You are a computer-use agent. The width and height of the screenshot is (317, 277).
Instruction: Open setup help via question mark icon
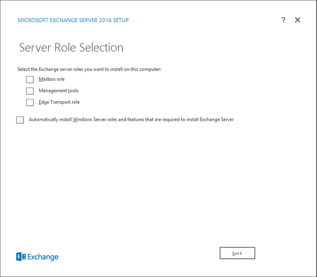[x=283, y=20]
